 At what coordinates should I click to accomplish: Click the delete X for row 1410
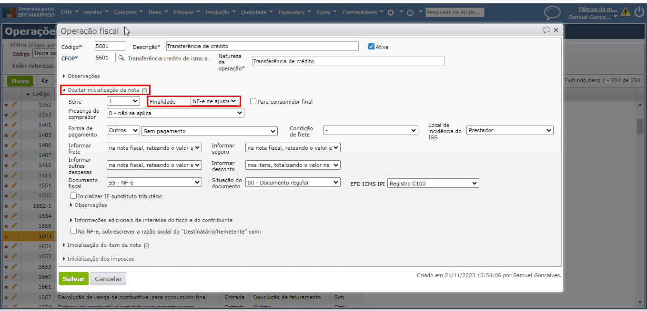(x=6, y=165)
